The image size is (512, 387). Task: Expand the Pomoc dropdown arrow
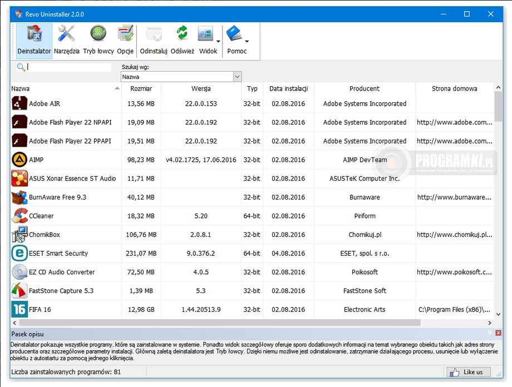point(247,42)
